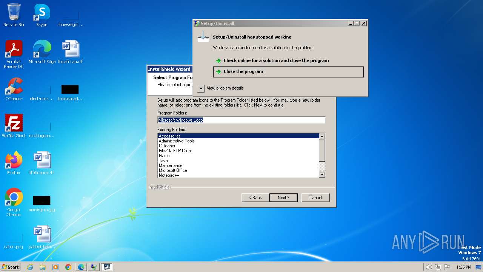Select Maintenance in the Existing Folders list
Screen dimensions: 483x272
click(238, 165)
